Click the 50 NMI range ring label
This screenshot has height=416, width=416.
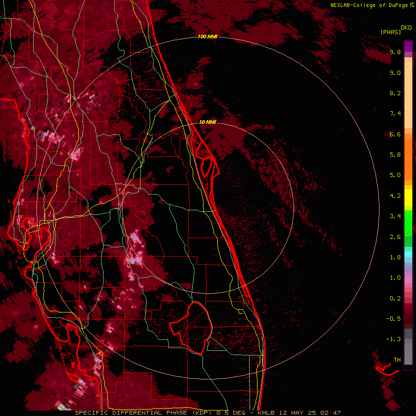click(208, 122)
